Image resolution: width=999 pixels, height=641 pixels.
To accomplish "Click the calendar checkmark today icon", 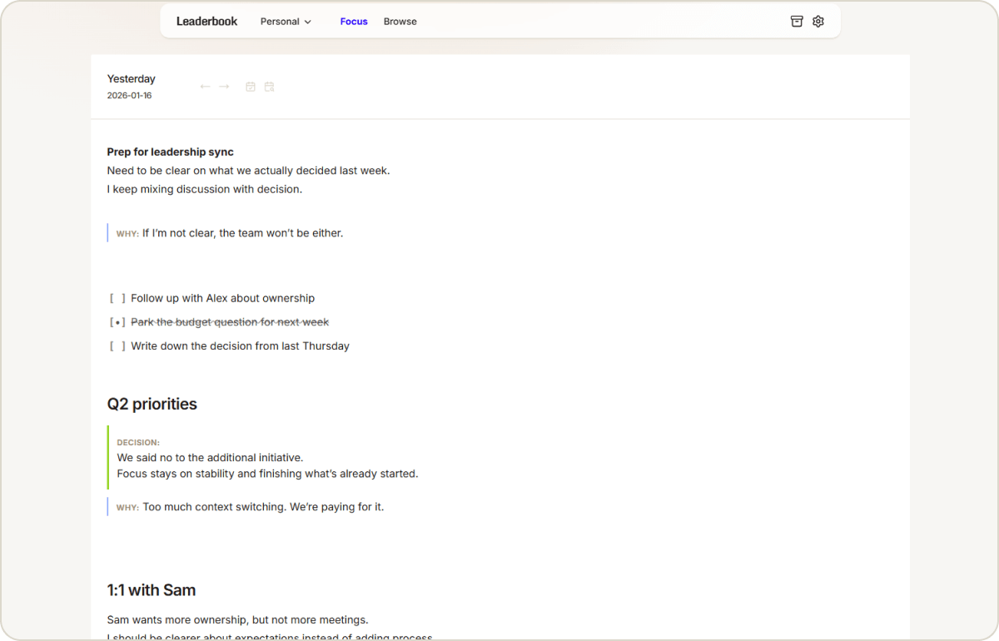I will (251, 87).
